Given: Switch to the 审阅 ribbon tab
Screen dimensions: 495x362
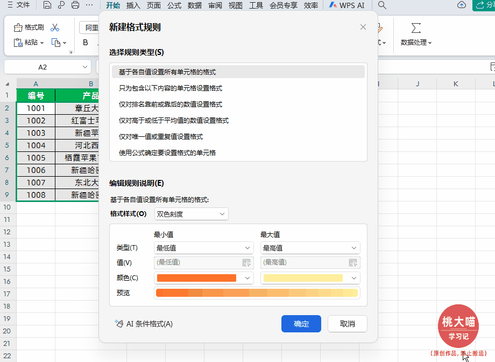Looking at the screenshot, I should 215,5.
